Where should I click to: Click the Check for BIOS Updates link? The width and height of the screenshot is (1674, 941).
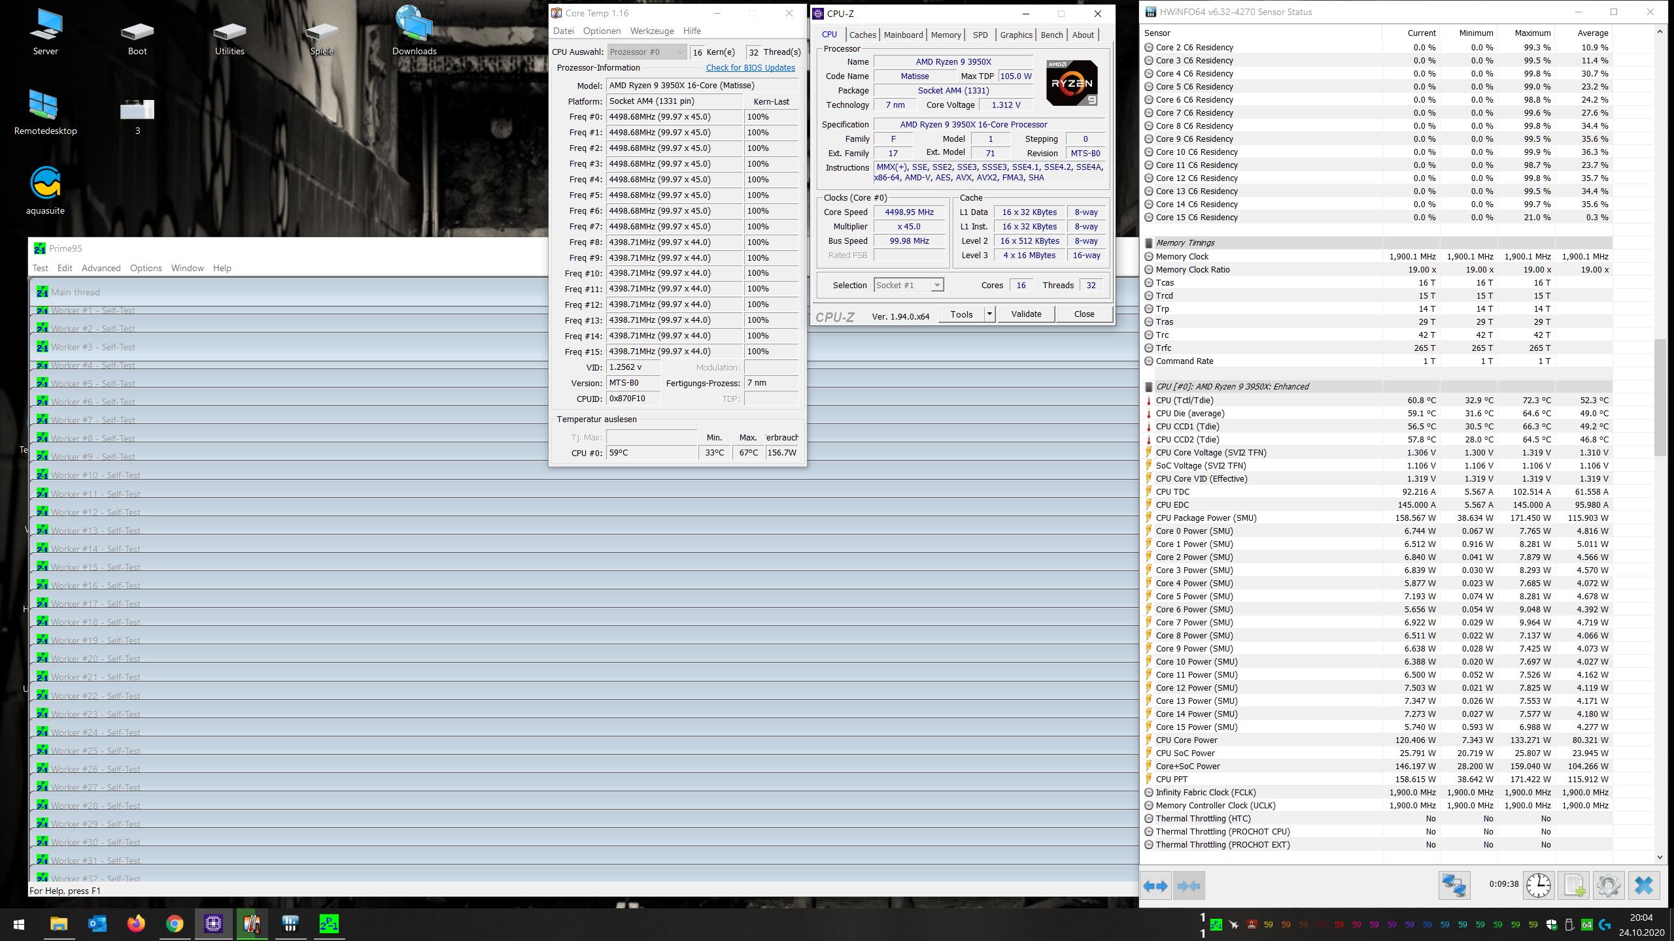click(750, 68)
